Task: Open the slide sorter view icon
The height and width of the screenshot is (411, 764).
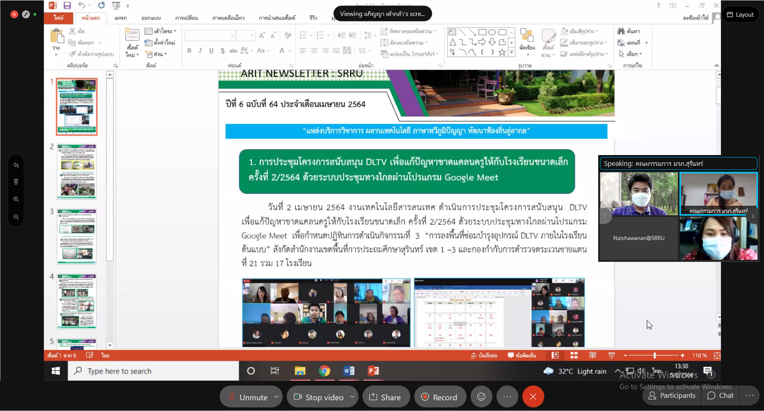Action: tap(574, 355)
